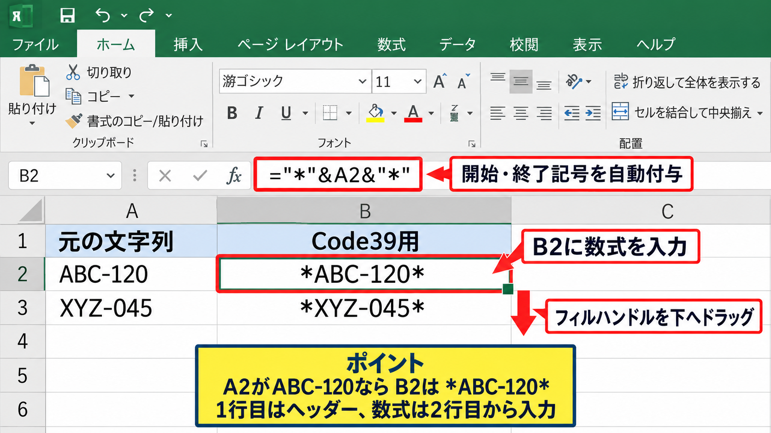Click the select-all corner triangle
This screenshot has height=433, width=771.
[x=30, y=211]
